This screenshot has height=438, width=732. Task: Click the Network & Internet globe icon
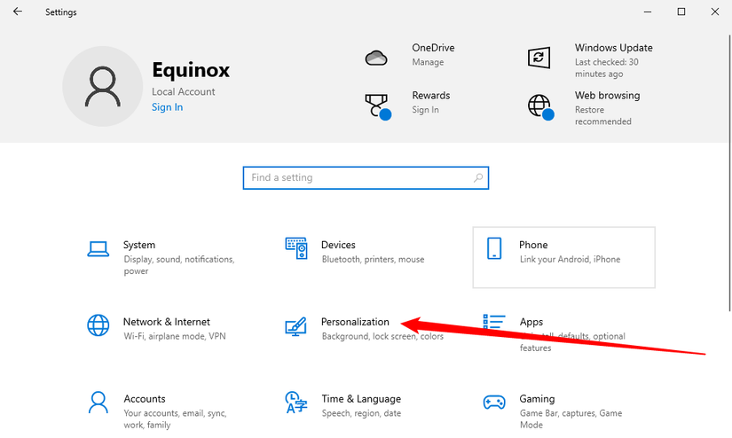tap(98, 325)
